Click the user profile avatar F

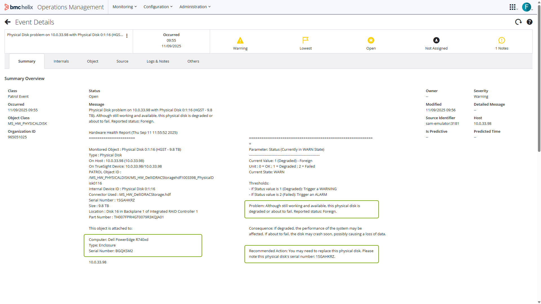point(526,7)
